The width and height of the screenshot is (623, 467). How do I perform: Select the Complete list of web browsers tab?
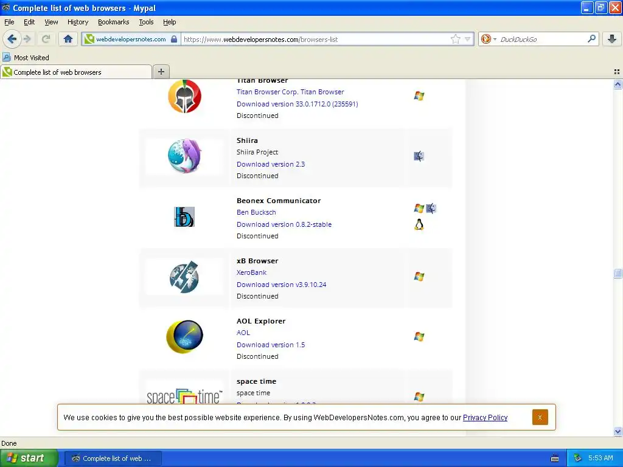point(76,72)
